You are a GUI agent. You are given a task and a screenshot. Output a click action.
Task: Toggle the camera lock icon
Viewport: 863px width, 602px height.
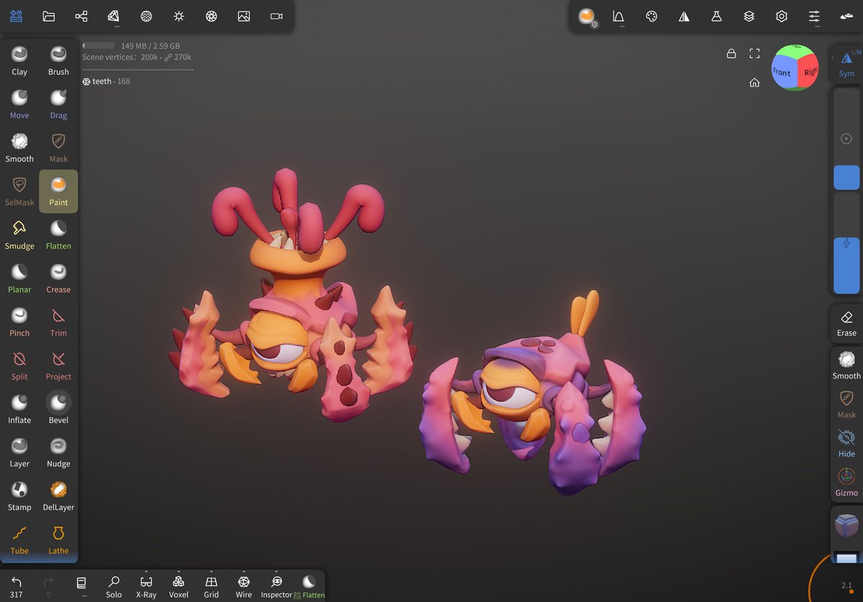click(x=731, y=53)
